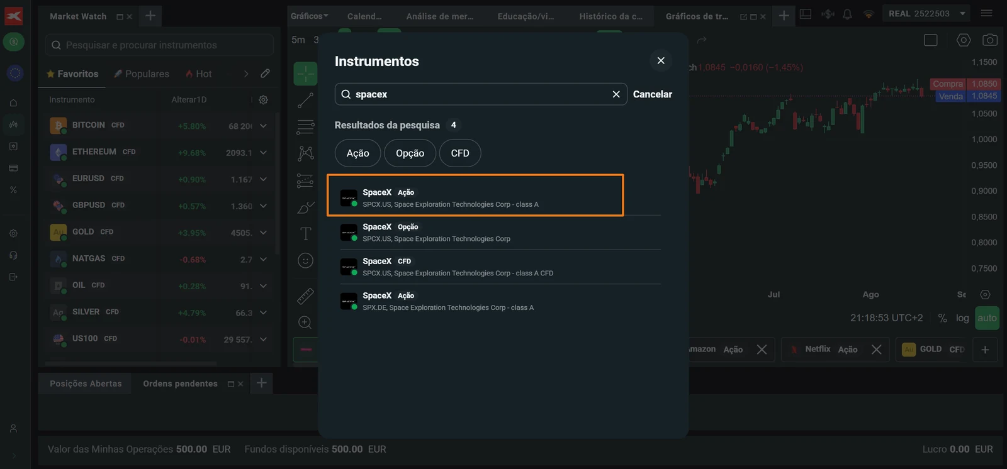This screenshot has height=469, width=1007.
Task: Open the Calendário tab
Action: [364, 16]
